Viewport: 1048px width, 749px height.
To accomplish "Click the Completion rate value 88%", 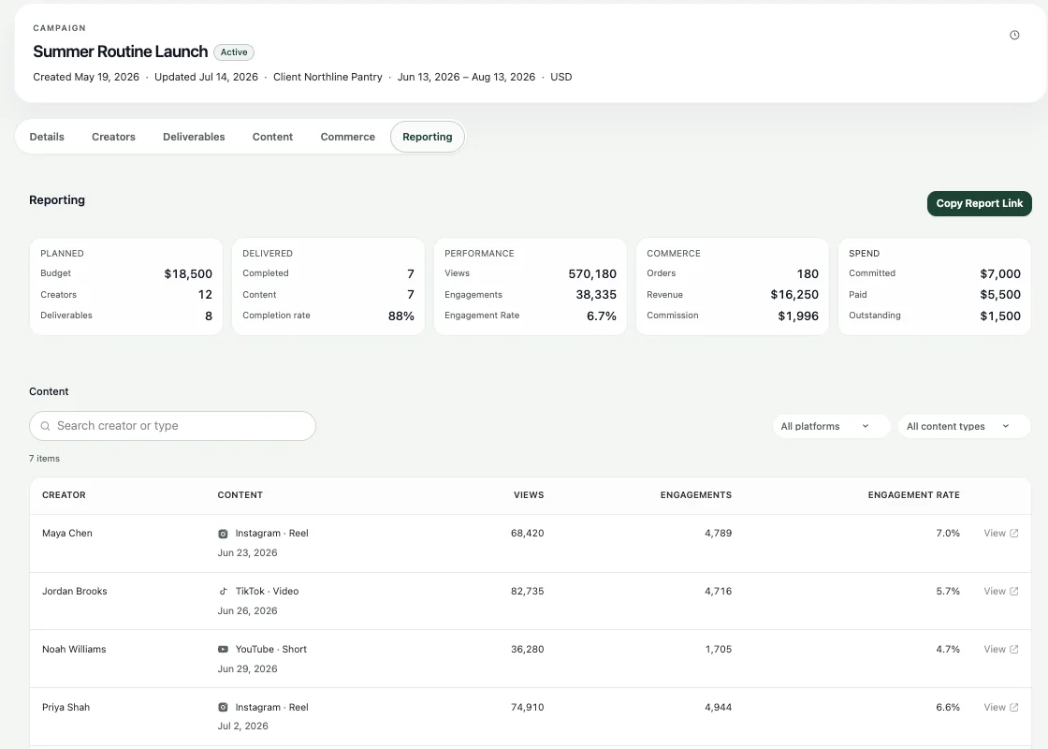I will [x=401, y=316].
